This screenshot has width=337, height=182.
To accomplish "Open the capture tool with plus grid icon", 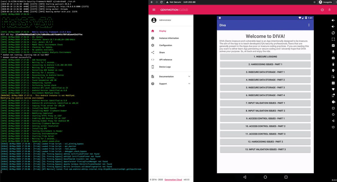I will 333,77.
